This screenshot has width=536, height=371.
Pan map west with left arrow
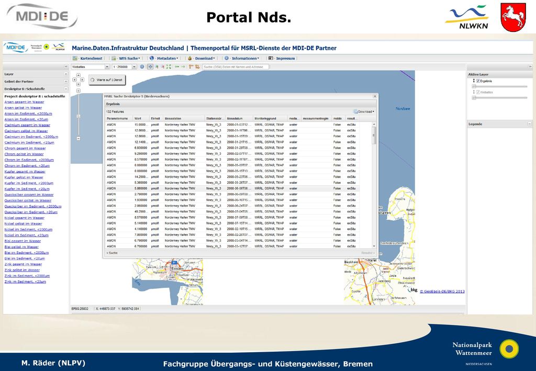[x=74, y=80]
